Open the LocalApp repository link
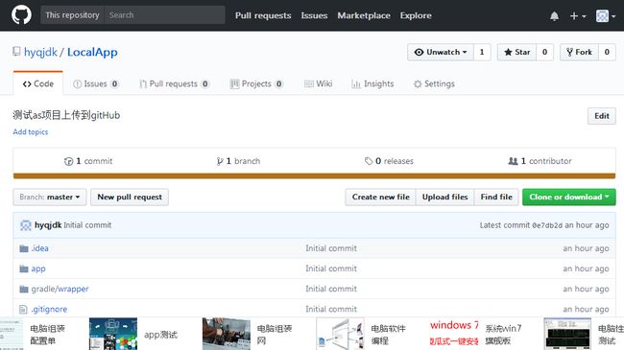 pyautogui.click(x=92, y=52)
